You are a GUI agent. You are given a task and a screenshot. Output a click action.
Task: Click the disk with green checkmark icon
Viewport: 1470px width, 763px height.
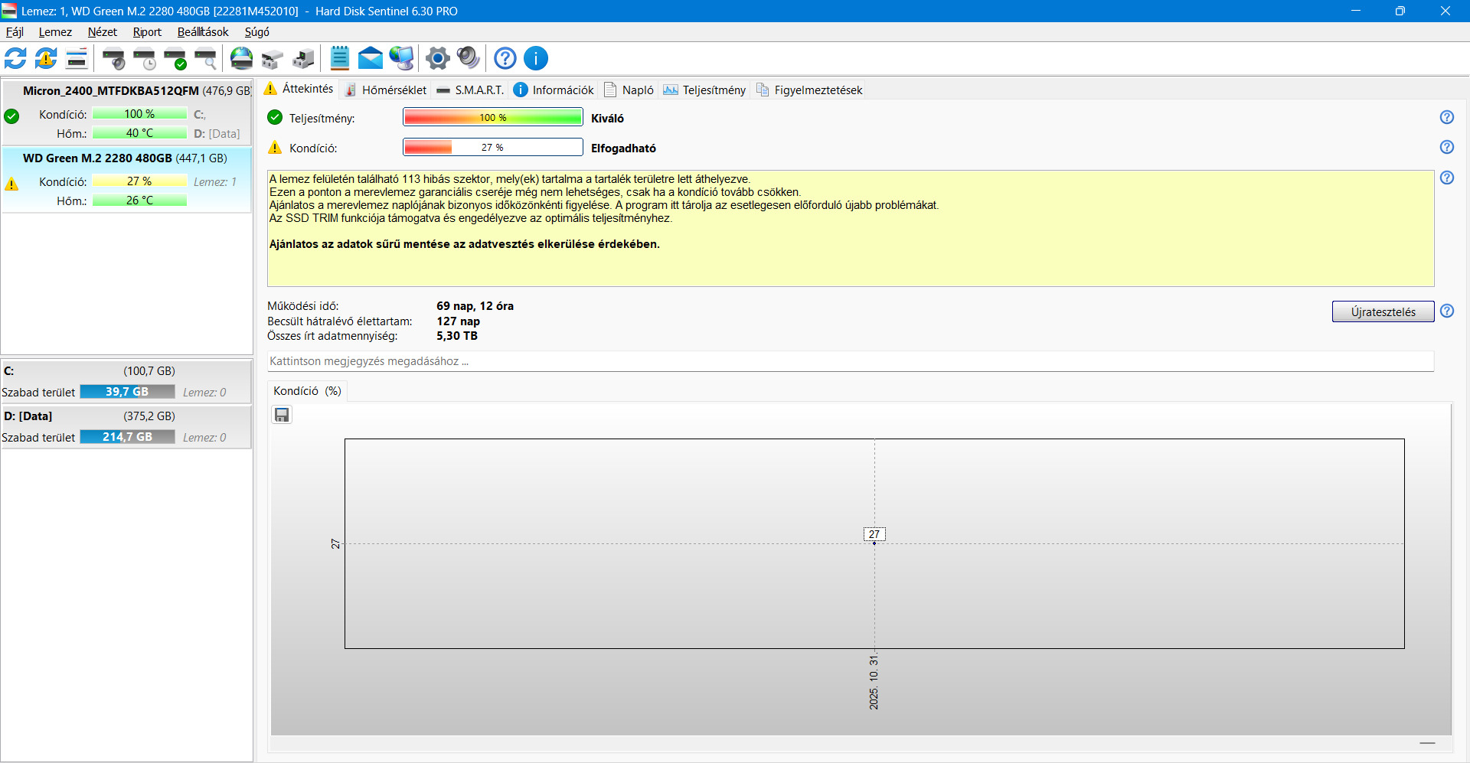175,58
